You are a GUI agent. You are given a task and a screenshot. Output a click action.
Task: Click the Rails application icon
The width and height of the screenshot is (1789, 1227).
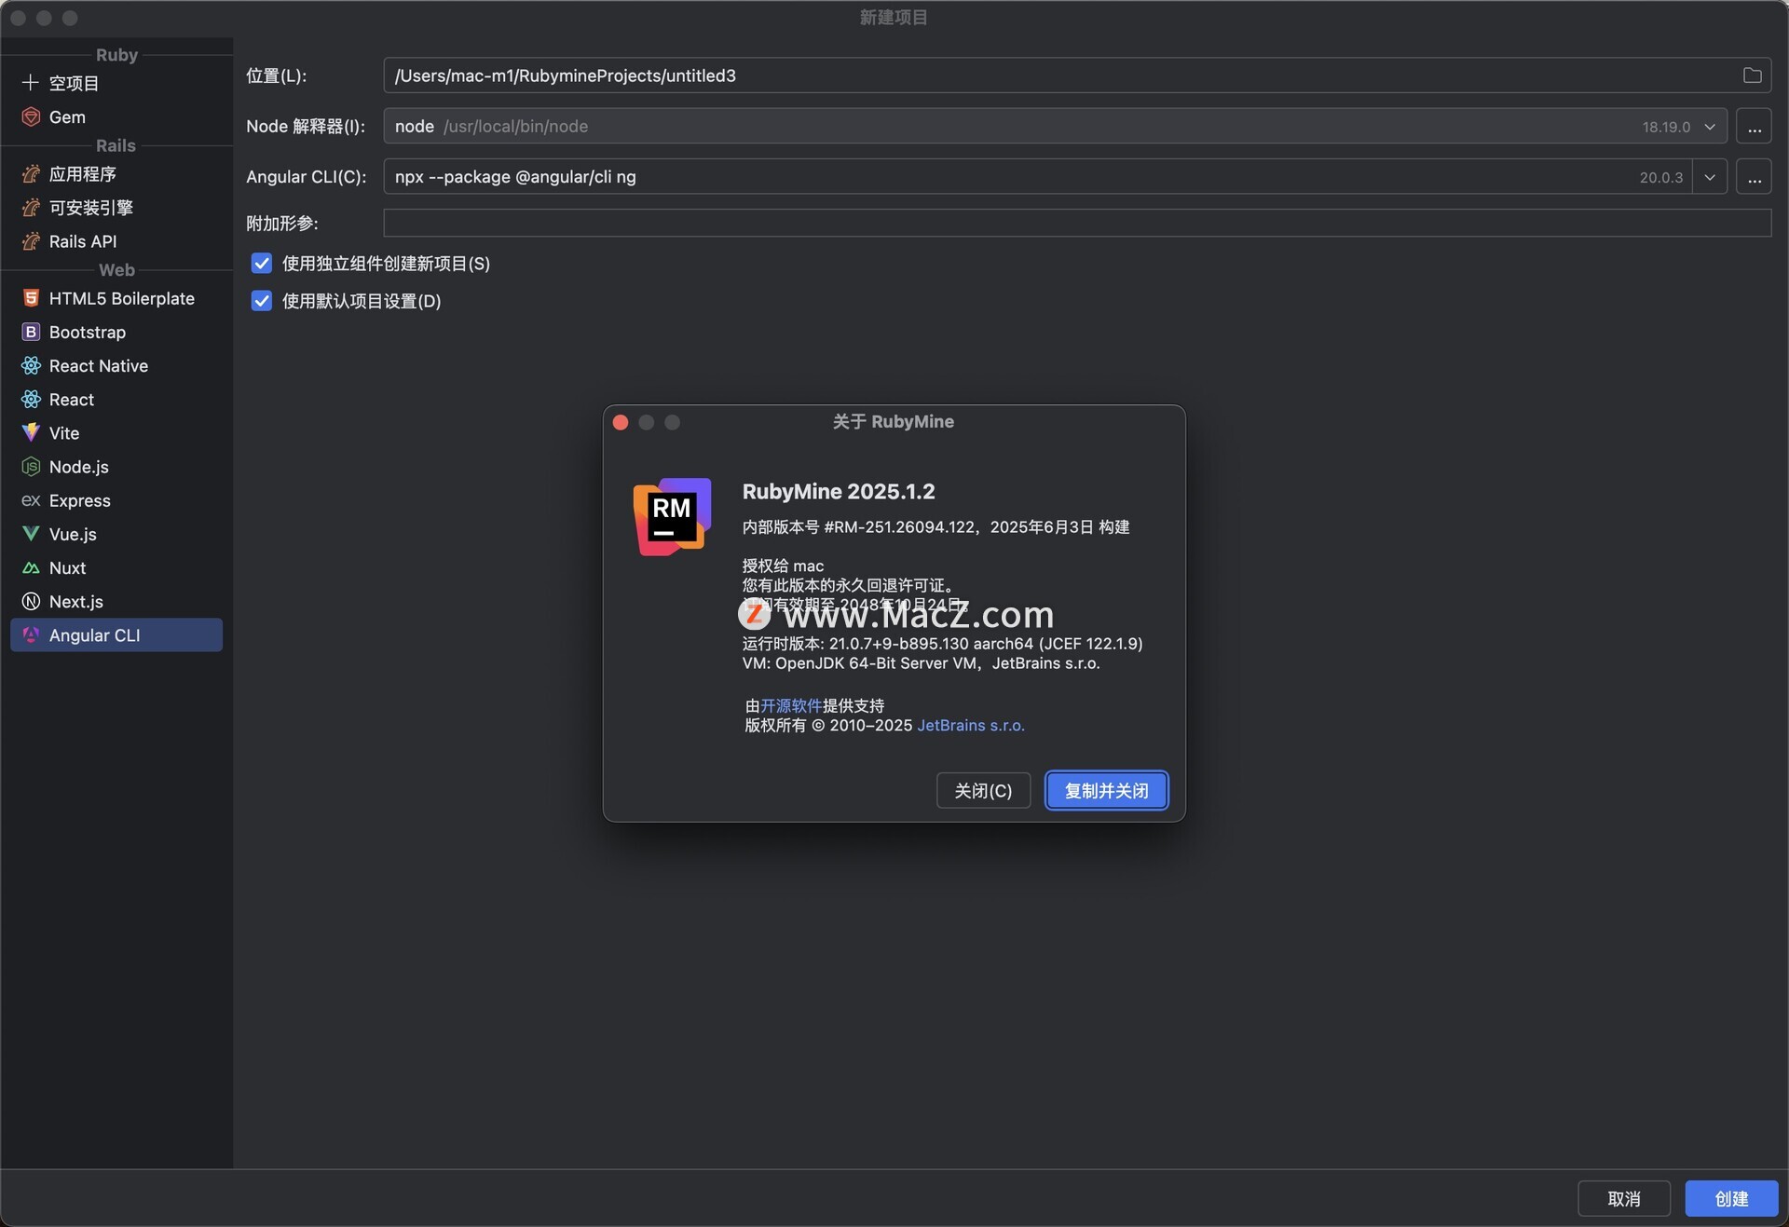(31, 174)
